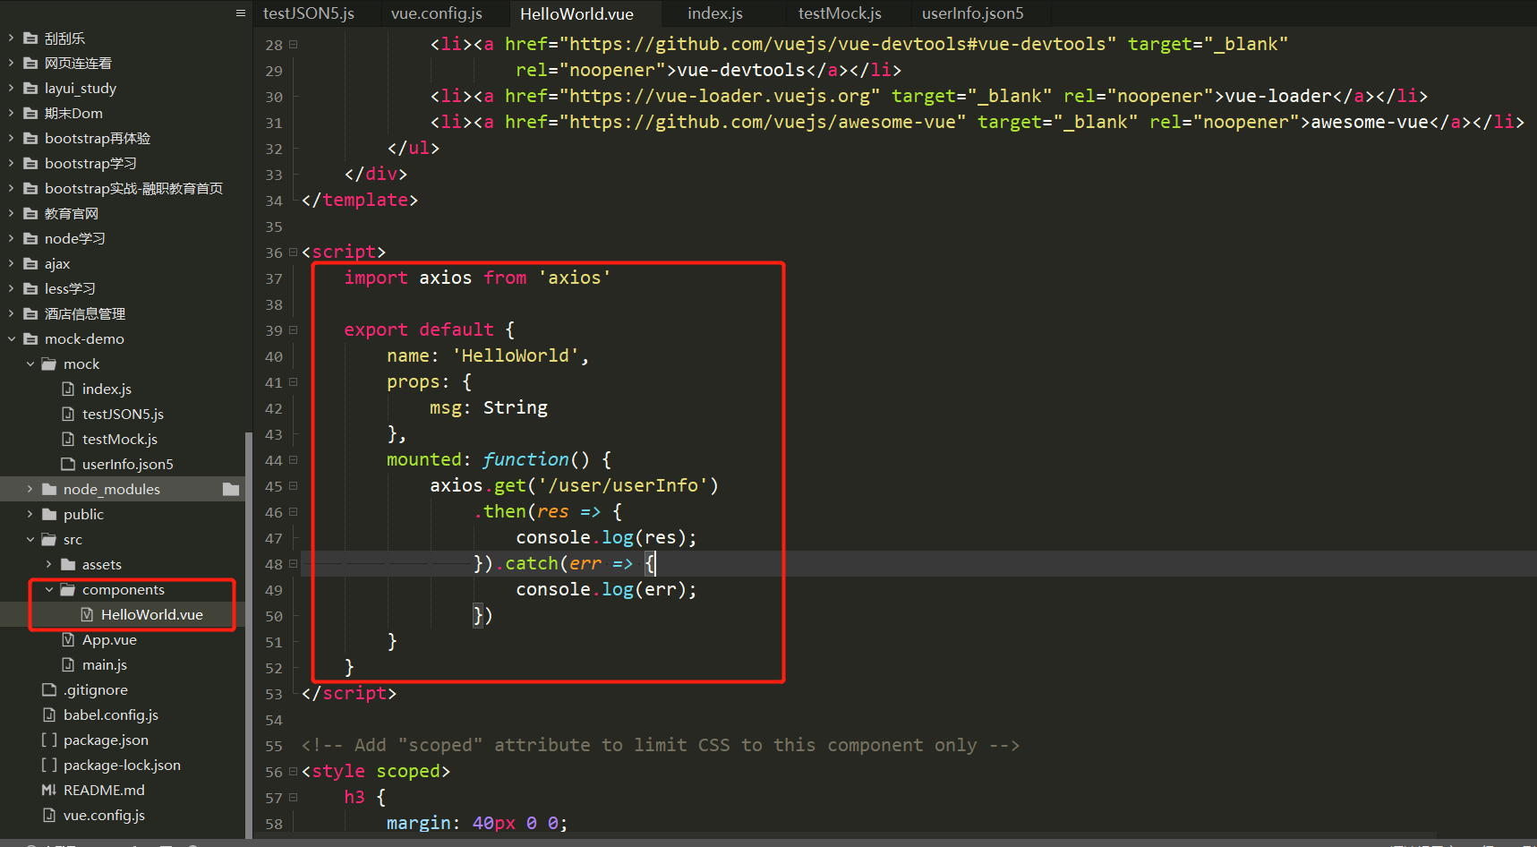Fold the li element at line 28
1537x847 pixels.
click(293, 45)
